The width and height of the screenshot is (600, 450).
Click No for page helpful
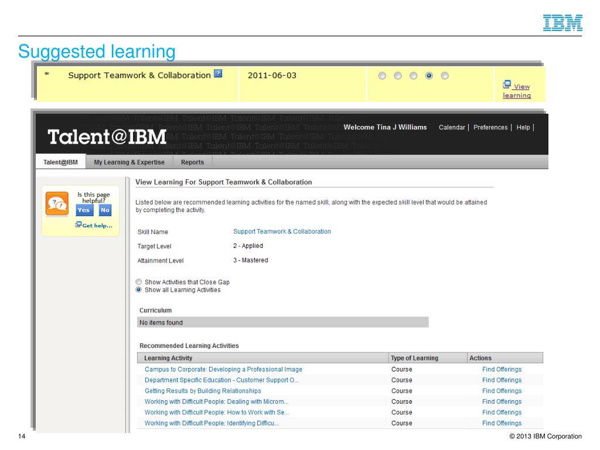[x=105, y=210]
